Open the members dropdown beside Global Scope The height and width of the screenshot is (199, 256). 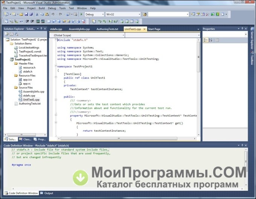click(x=199, y=35)
